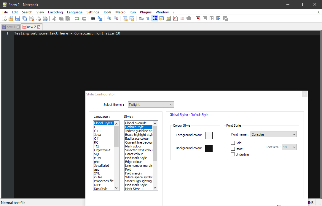Select JavaScript in the Language list
This screenshot has height=206, width=322.
point(104,166)
